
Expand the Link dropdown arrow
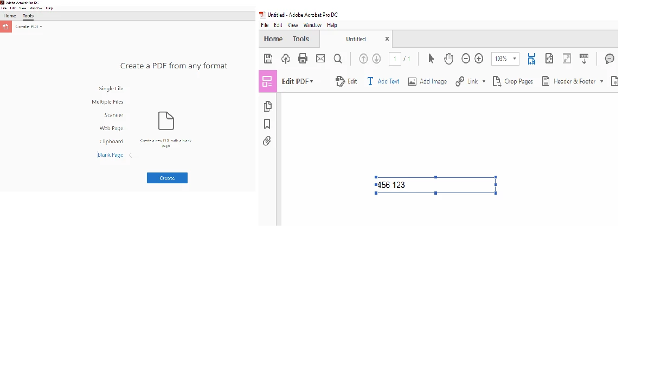484,81
